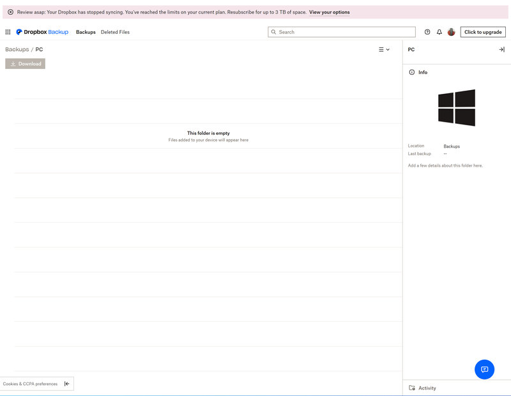Click inside the Search field
The height and width of the screenshot is (396, 511).
342,31
